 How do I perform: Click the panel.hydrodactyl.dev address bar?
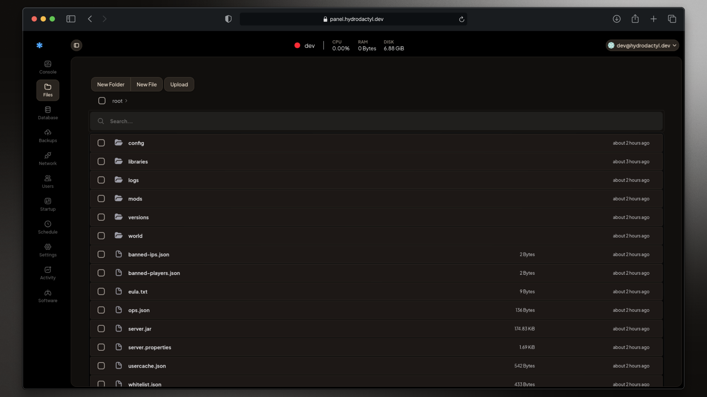353,19
